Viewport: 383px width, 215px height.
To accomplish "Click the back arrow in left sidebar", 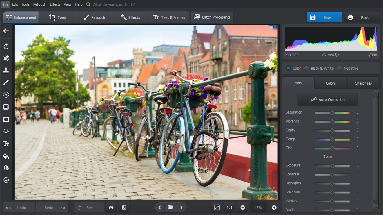I will 6,31.
